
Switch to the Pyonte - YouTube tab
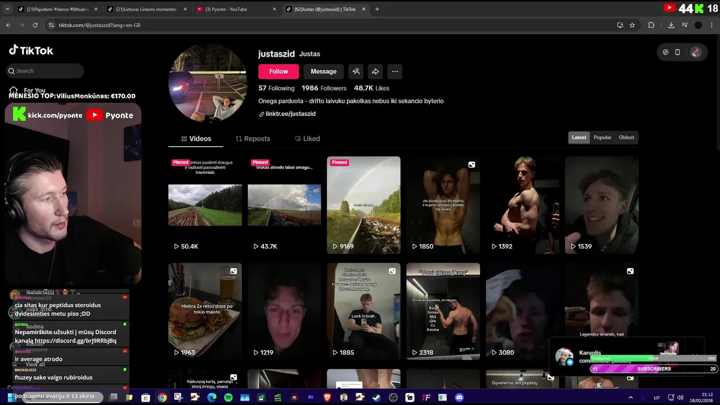click(236, 9)
